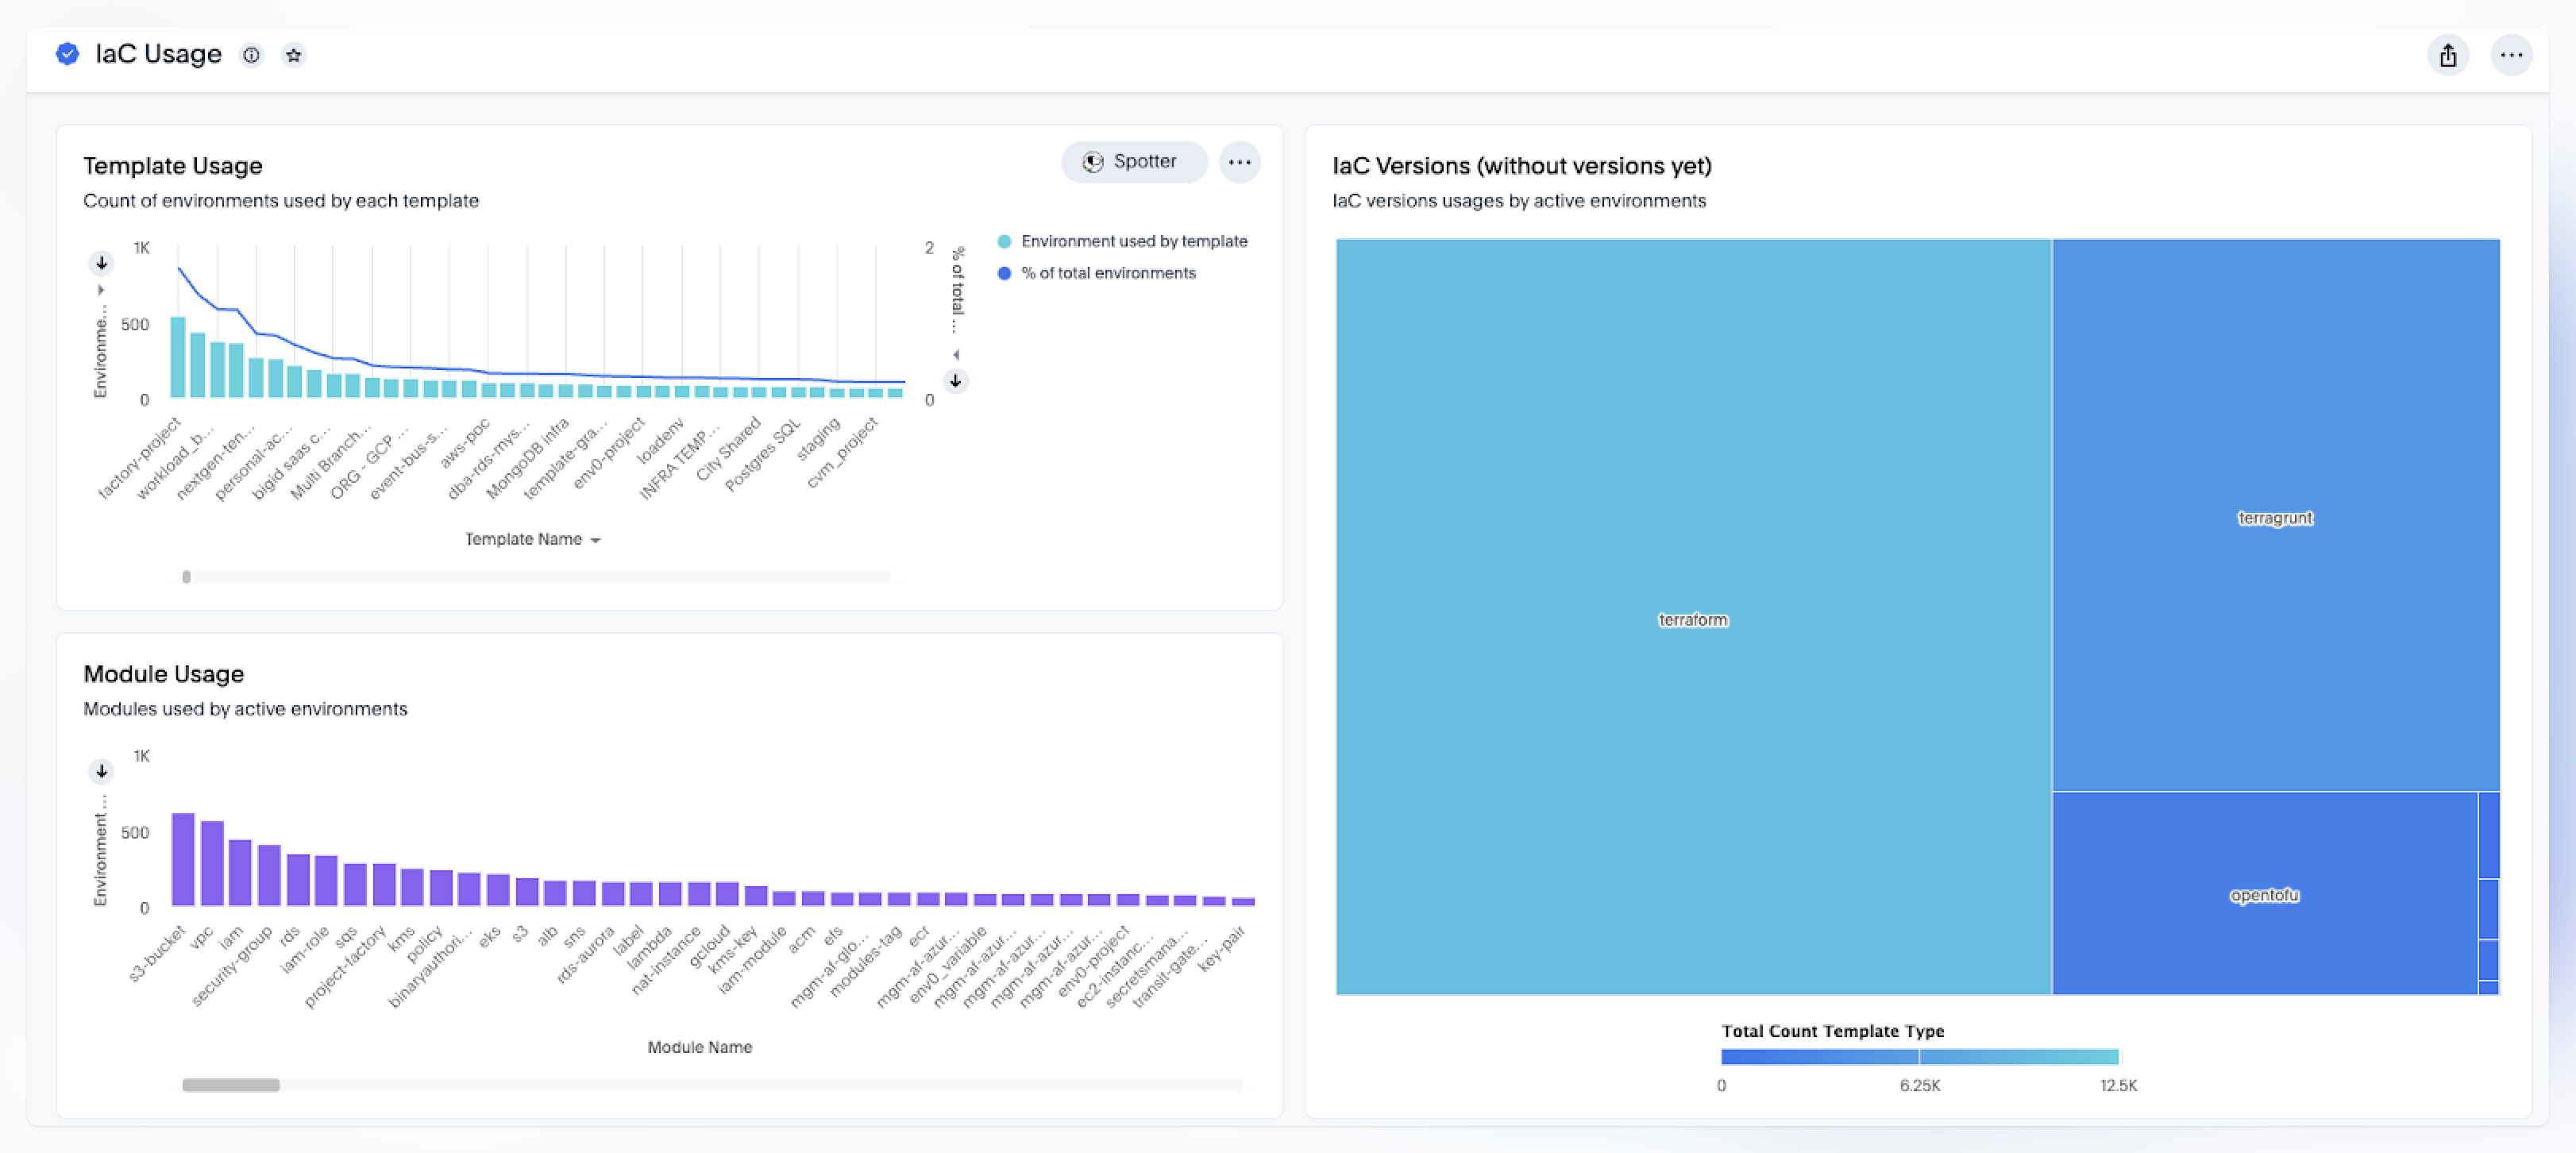This screenshot has width=2576, height=1153.
Task: Click the iam-module axis label
Action: (x=753, y=960)
